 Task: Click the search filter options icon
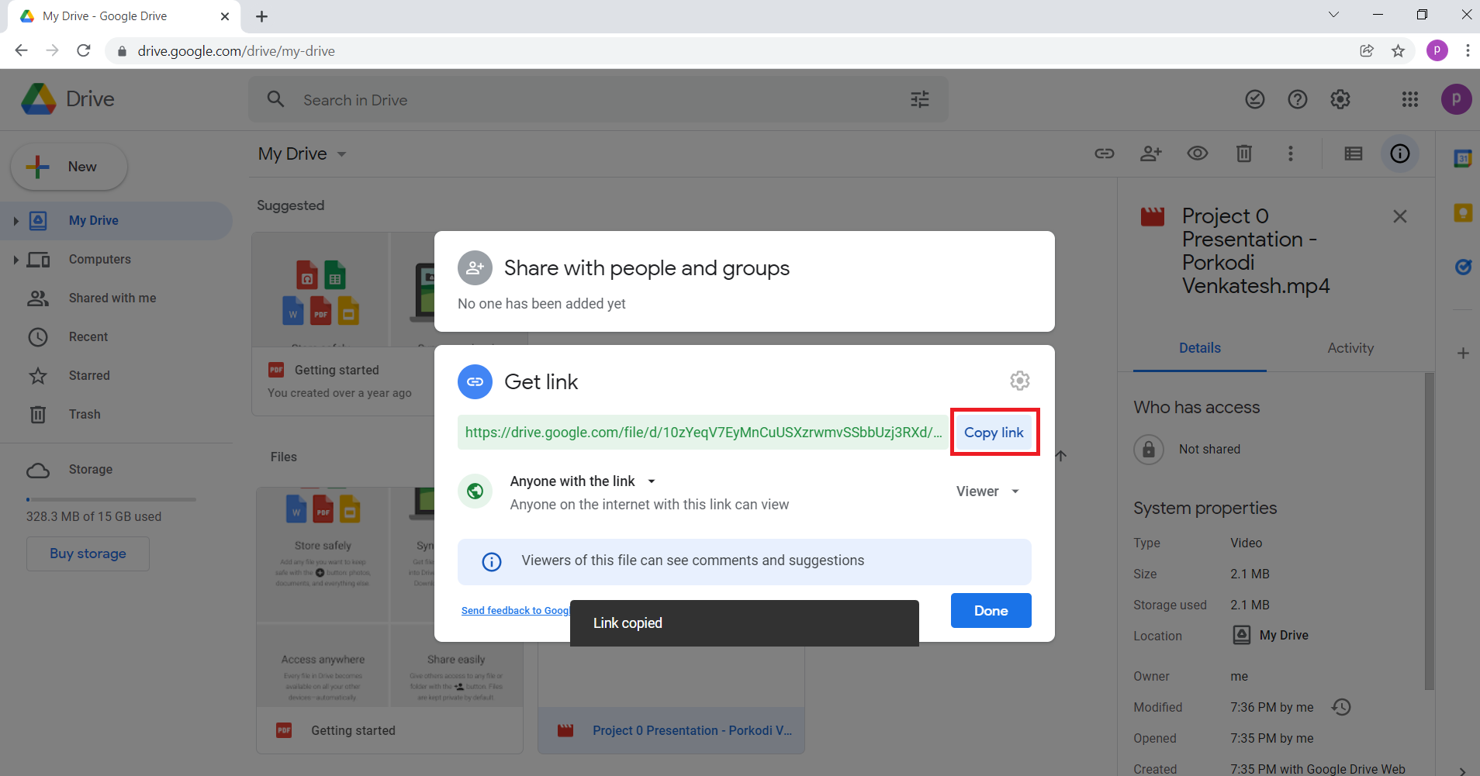coord(919,99)
